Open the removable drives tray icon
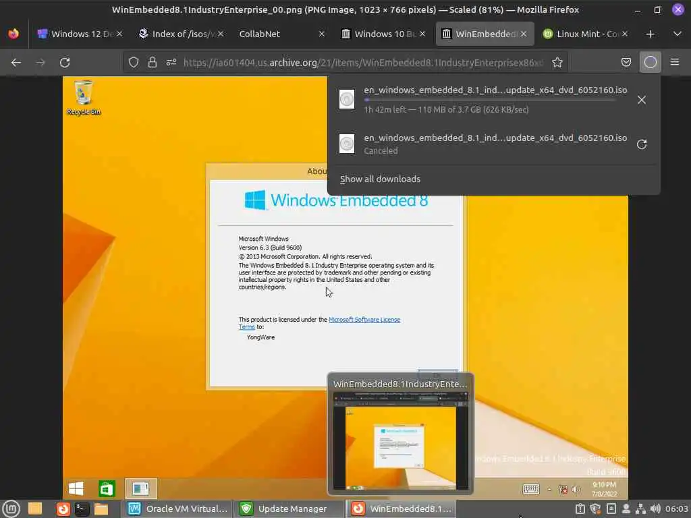 point(611,509)
